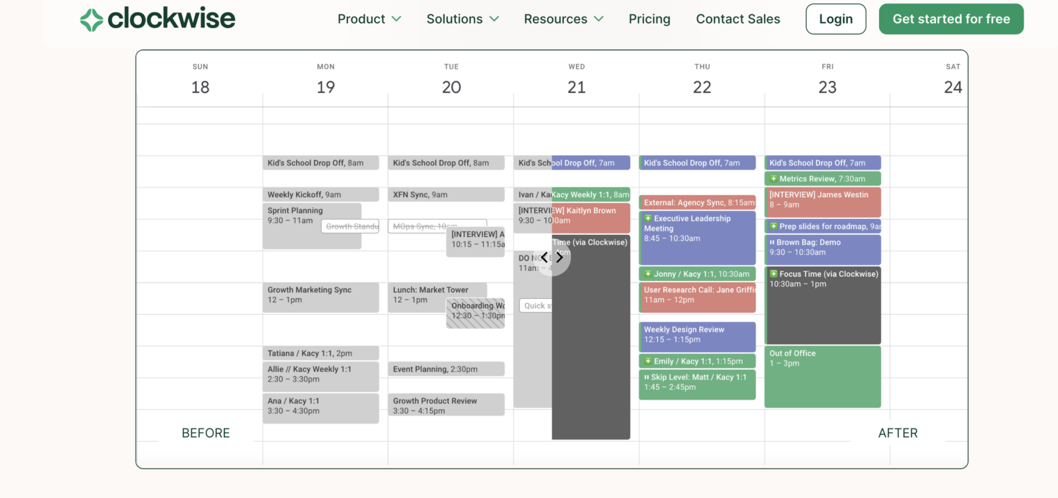Click the right arrow on the calendar comparison
Screen dimensions: 1058x498
coord(559,257)
